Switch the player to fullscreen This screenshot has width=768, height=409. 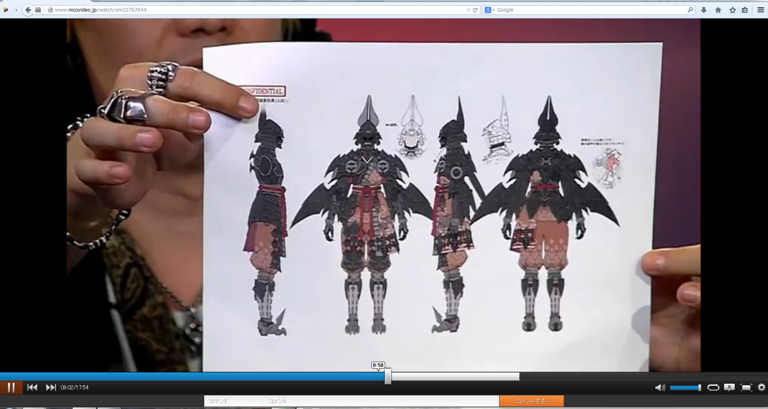point(746,387)
